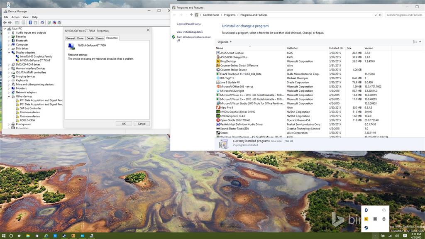Image resolution: width=425 pixels, height=239 pixels.
Task: Open the Organize dropdown menu
Action: click(x=225, y=42)
